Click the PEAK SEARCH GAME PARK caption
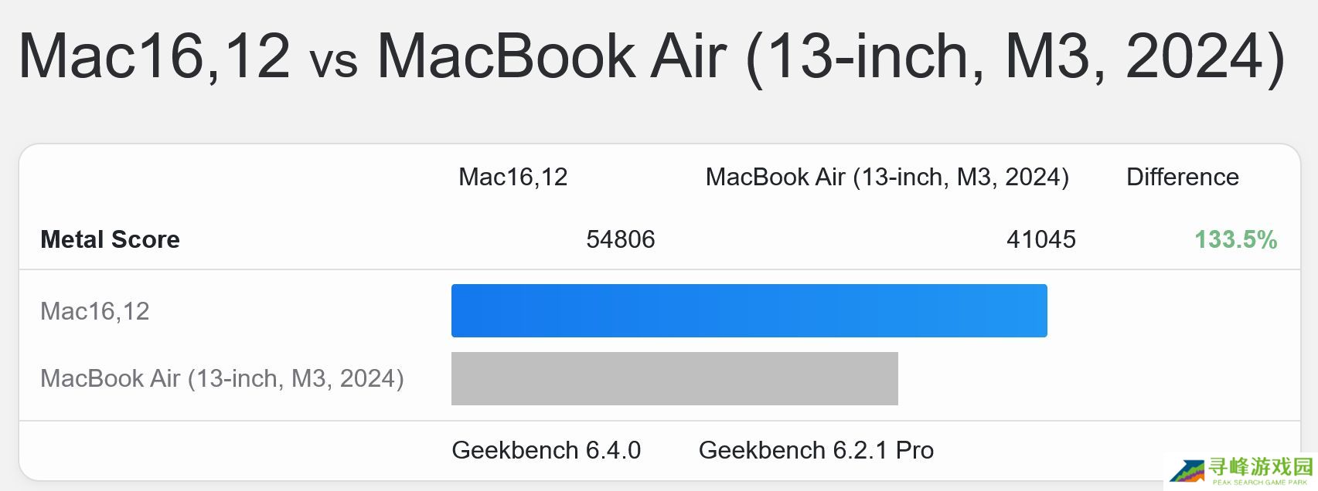 point(1260,483)
